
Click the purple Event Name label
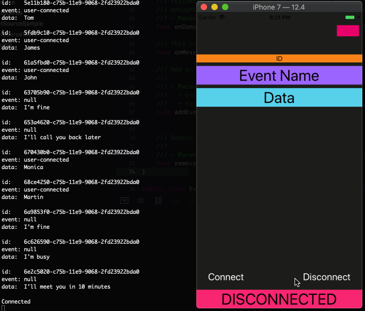(x=279, y=75)
